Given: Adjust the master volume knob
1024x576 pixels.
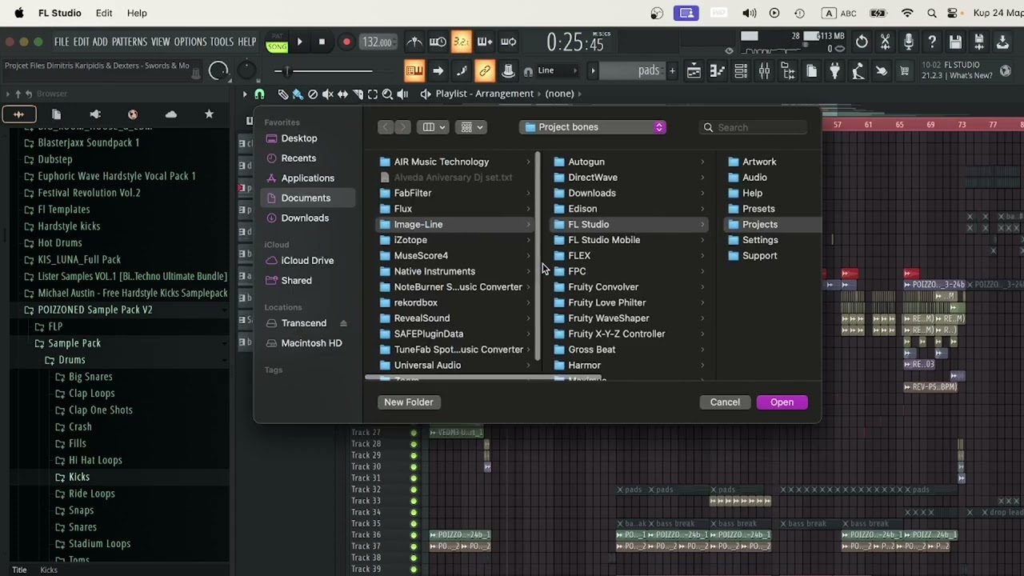Looking at the screenshot, I should 218,71.
